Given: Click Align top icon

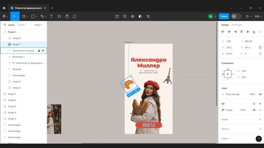Looking at the screenshot, I should click(x=241, y=32).
